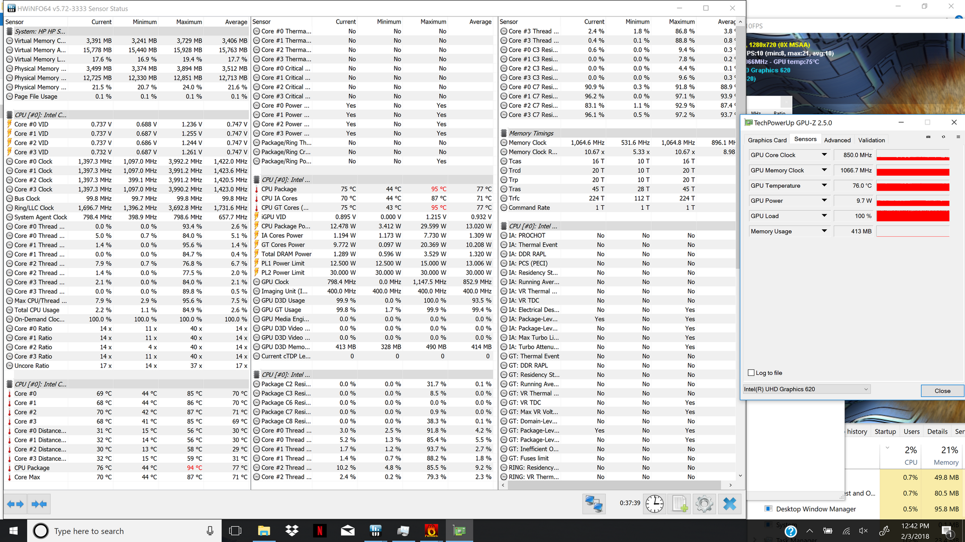Click the GPU-Z refresh icon
Image resolution: width=965 pixels, height=542 pixels.
coord(943,137)
